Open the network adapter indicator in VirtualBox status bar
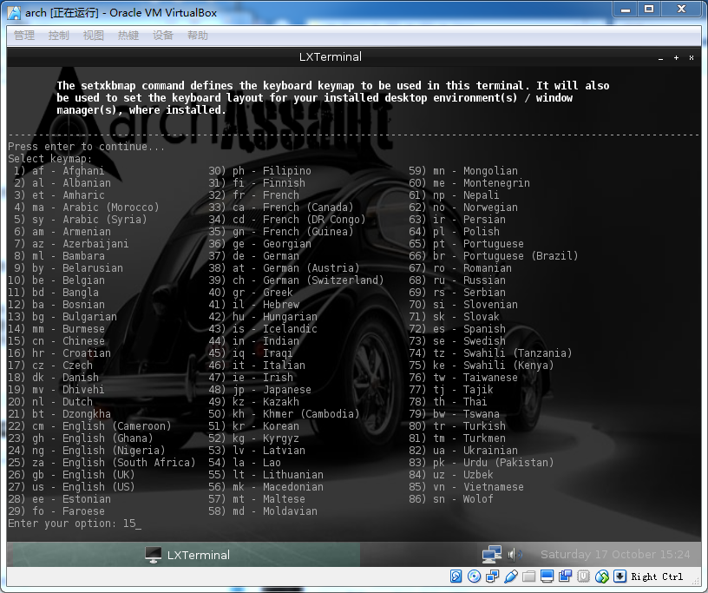Screen dimensions: 708x593 coord(493,577)
